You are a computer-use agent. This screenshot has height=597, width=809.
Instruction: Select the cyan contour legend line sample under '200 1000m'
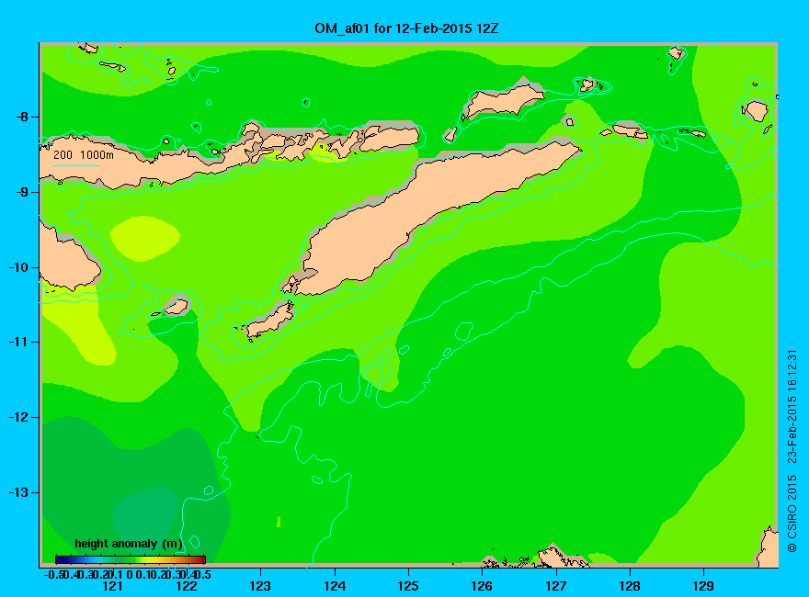76,165
